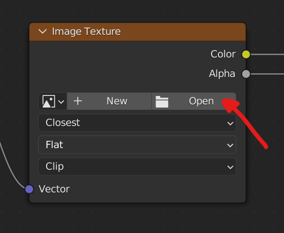Collapse the Image Texture node with its chevron
Viewport: 284px width, 233px height.
(42, 32)
